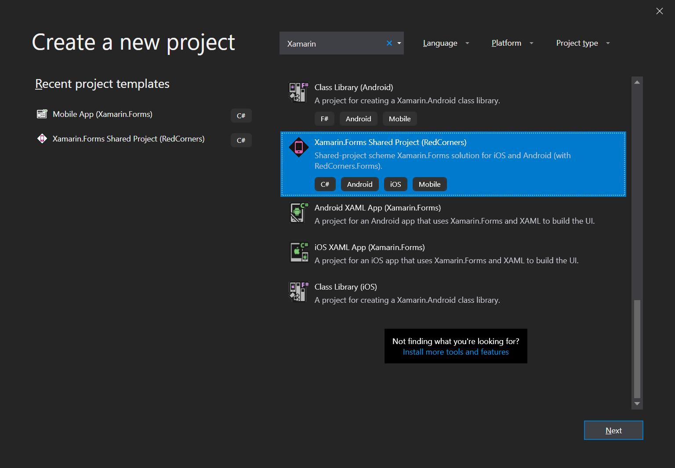This screenshot has height=468, width=675.
Task: Click the template list scrollbar thumb
Action: 637,348
